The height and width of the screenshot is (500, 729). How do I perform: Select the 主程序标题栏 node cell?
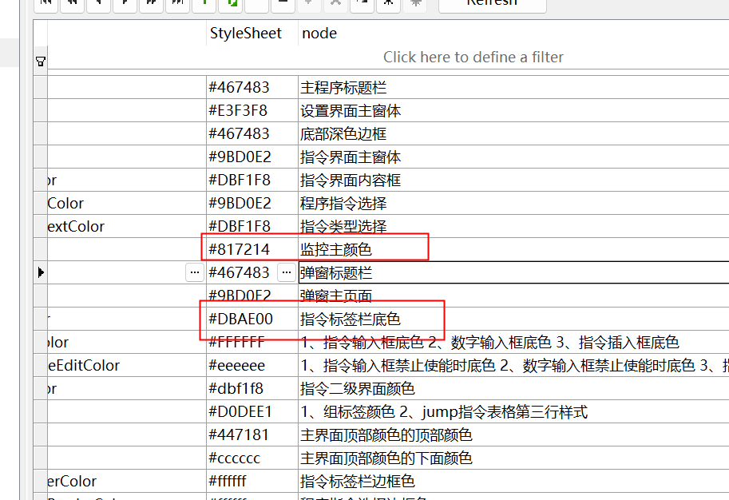(343, 87)
